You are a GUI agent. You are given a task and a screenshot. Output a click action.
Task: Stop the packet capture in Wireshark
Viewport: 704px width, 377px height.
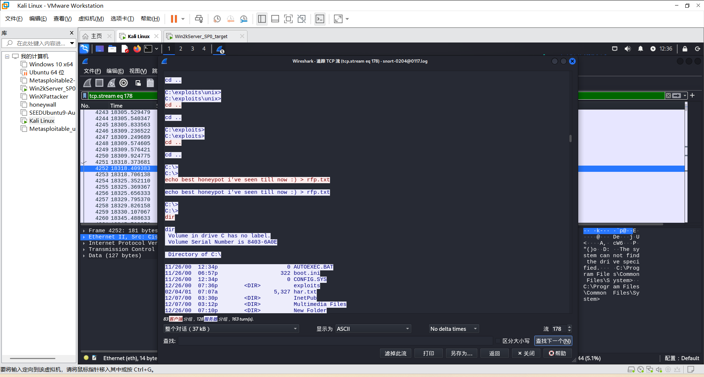tap(99, 83)
